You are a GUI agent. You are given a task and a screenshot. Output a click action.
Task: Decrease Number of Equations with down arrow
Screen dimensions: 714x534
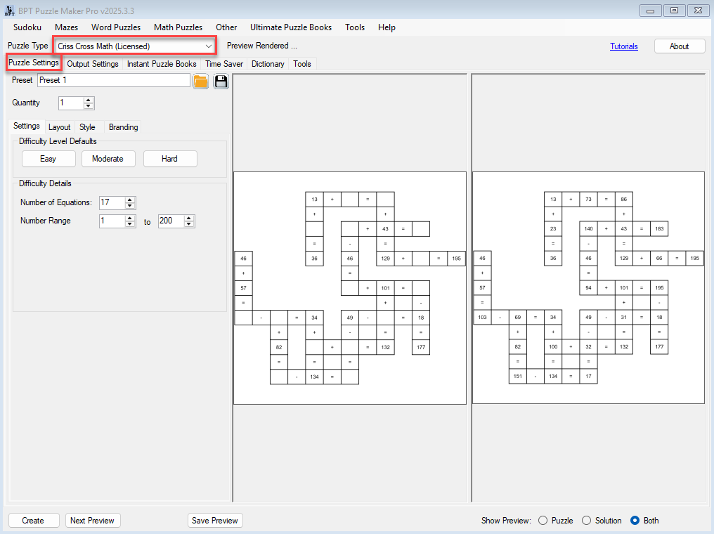[x=130, y=206]
